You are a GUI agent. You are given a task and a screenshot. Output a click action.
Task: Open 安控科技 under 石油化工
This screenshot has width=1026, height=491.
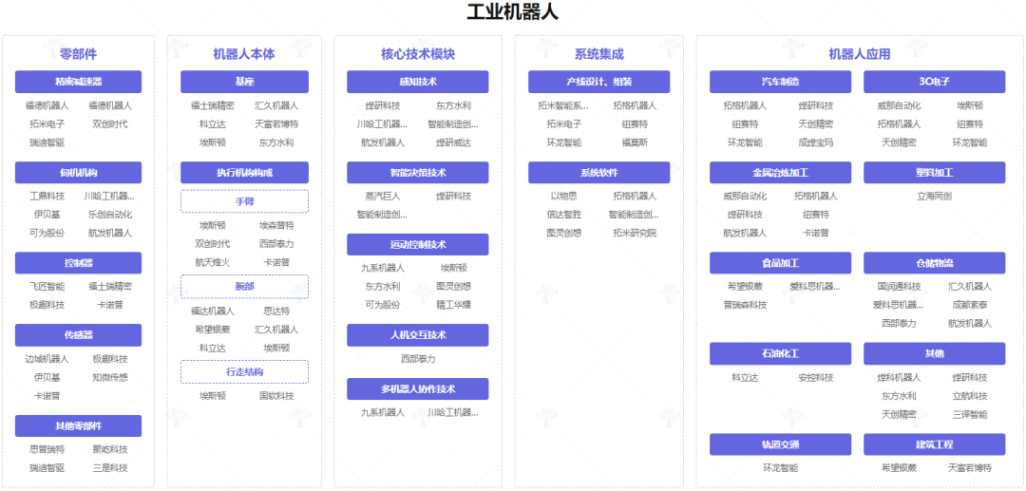point(816,377)
